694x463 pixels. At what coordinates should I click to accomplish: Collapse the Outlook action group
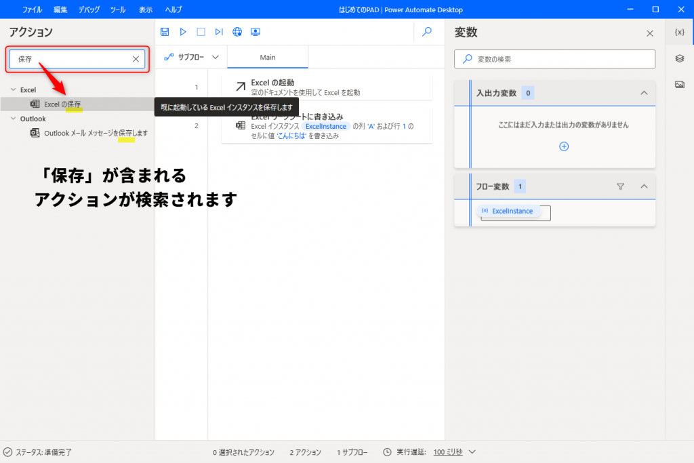14,119
